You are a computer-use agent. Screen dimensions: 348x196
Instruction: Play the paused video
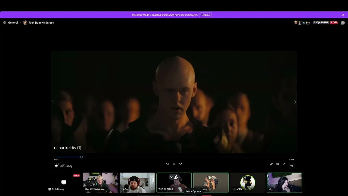tap(174, 164)
